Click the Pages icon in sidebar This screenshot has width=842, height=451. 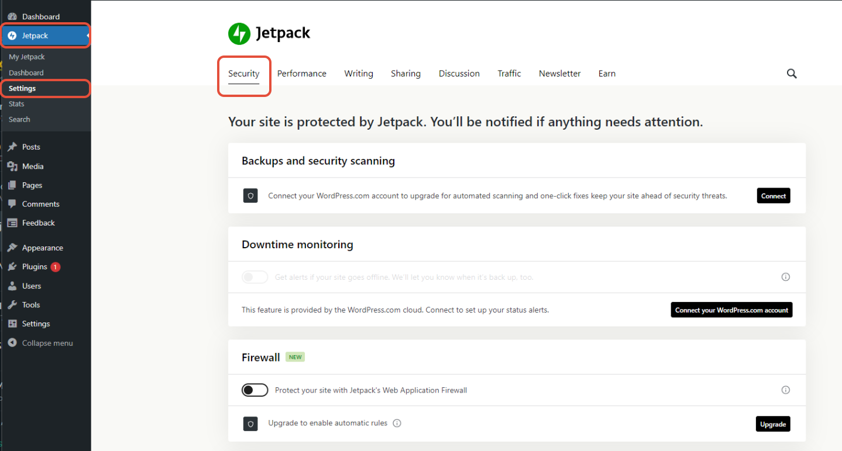pyautogui.click(x=12, y=185)
